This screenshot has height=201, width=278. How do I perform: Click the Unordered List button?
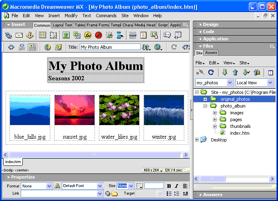pyautogui.click(x=169, y=193)
